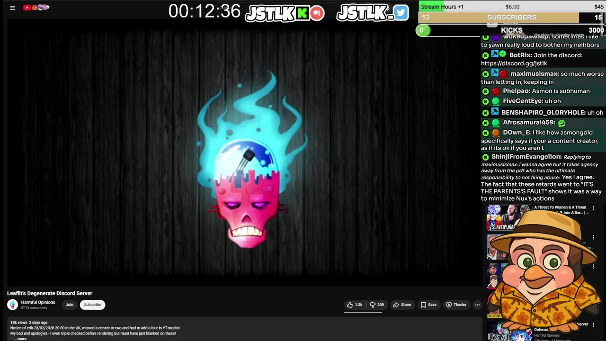Click the emoji in Afrosamurai459's message
Image resolution: width=606 pixels, height=341 pixels.
pos(561,123)
